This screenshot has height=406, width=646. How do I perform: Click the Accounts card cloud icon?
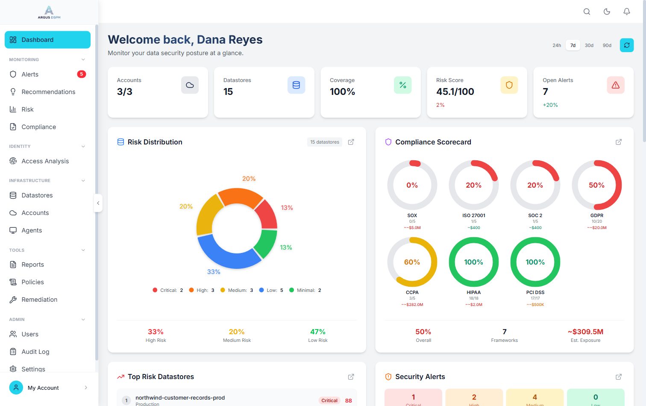(190, 85)
